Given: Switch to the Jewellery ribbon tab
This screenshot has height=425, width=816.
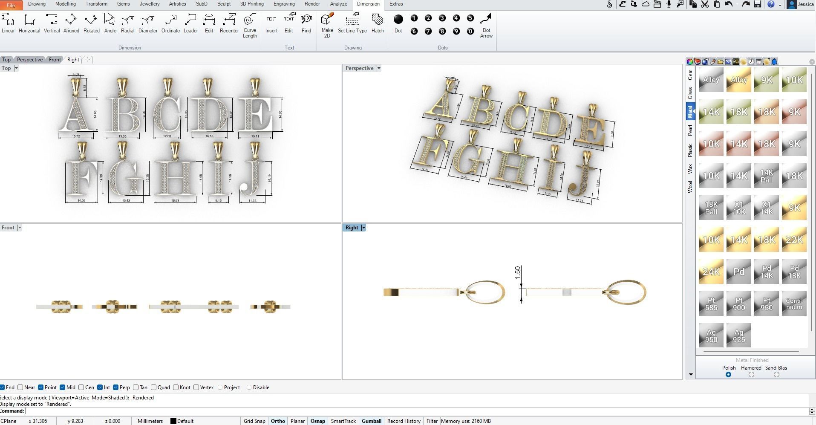Looking at the screenshot, I should point(150,4).
